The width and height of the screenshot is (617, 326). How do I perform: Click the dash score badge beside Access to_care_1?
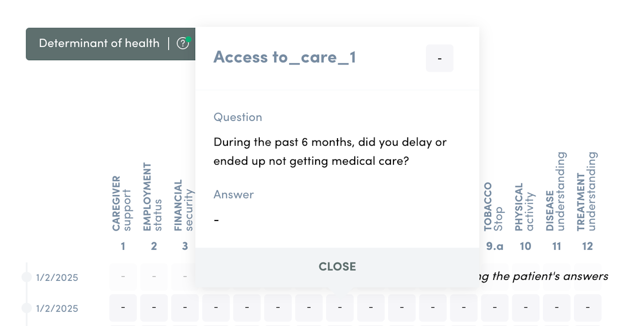point(439,58)
